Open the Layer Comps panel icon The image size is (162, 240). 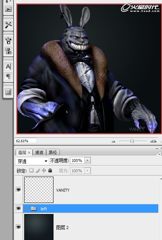point(8,92)
